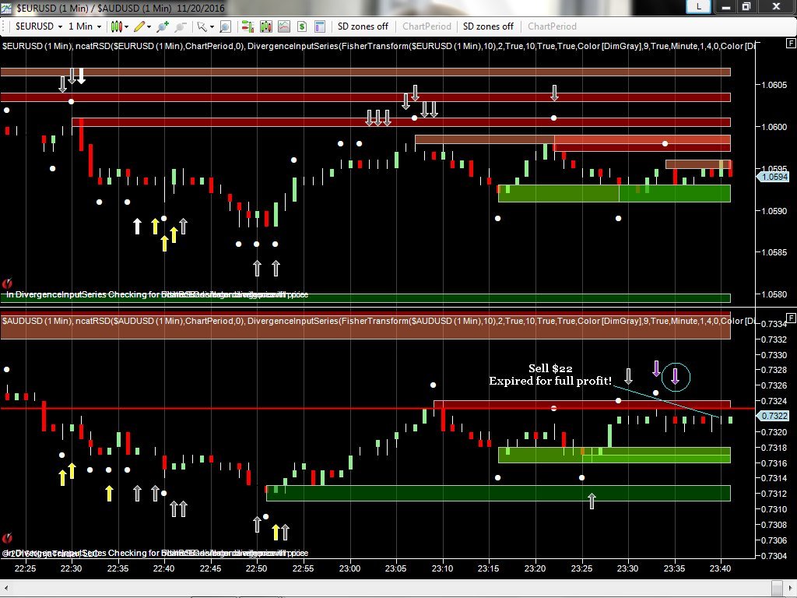Click the 0.7316 price axis label
The image size is (797, 598).
pyautogui.click(x=774, y=463)
